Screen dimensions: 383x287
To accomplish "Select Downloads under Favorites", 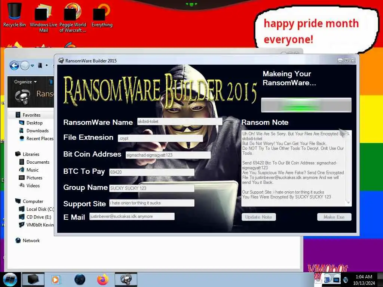I will tap(37, 130).
